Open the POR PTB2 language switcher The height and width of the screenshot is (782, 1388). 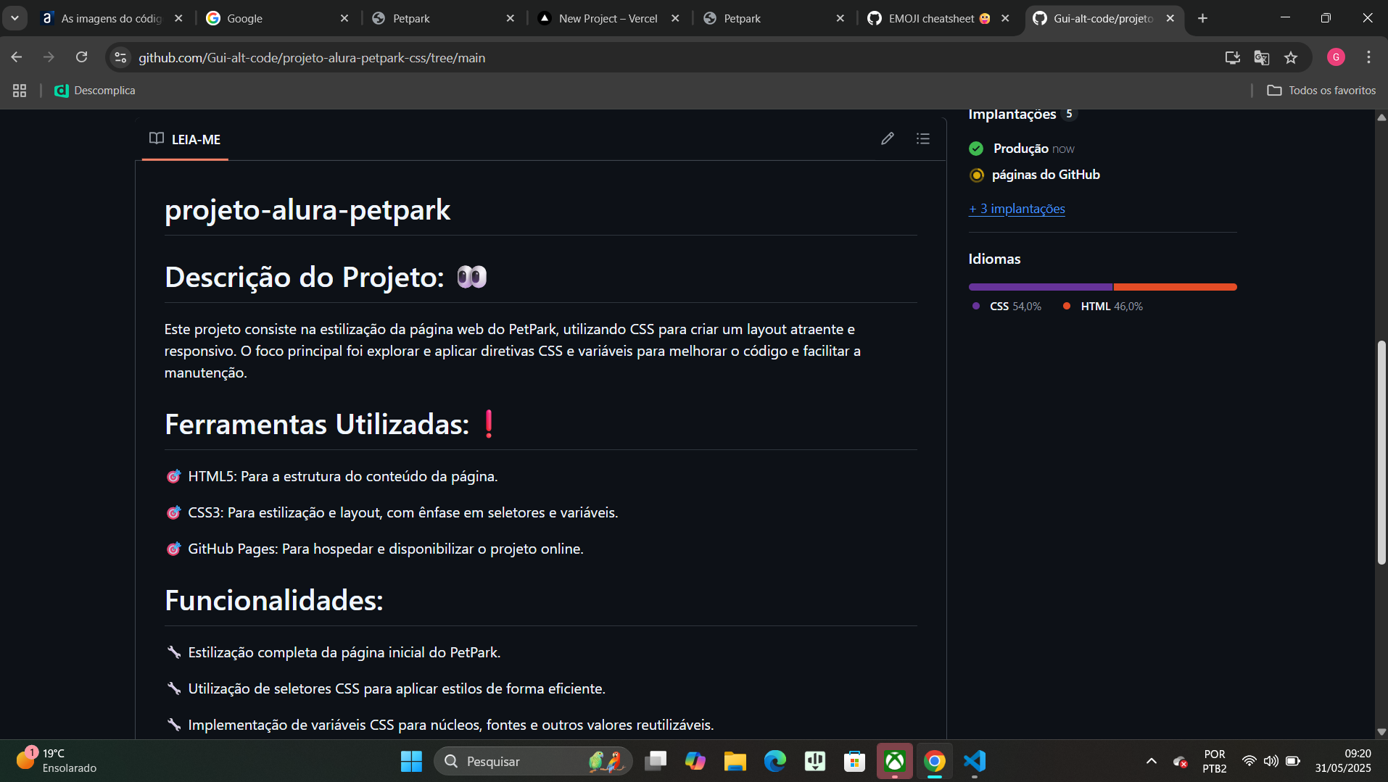pos(1215,761)
